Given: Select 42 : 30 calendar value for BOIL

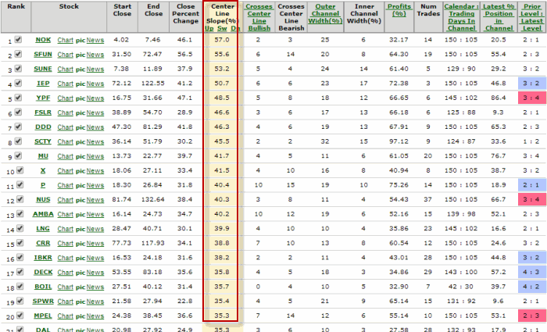Looking at the screenshot, I should coord(461,287).
